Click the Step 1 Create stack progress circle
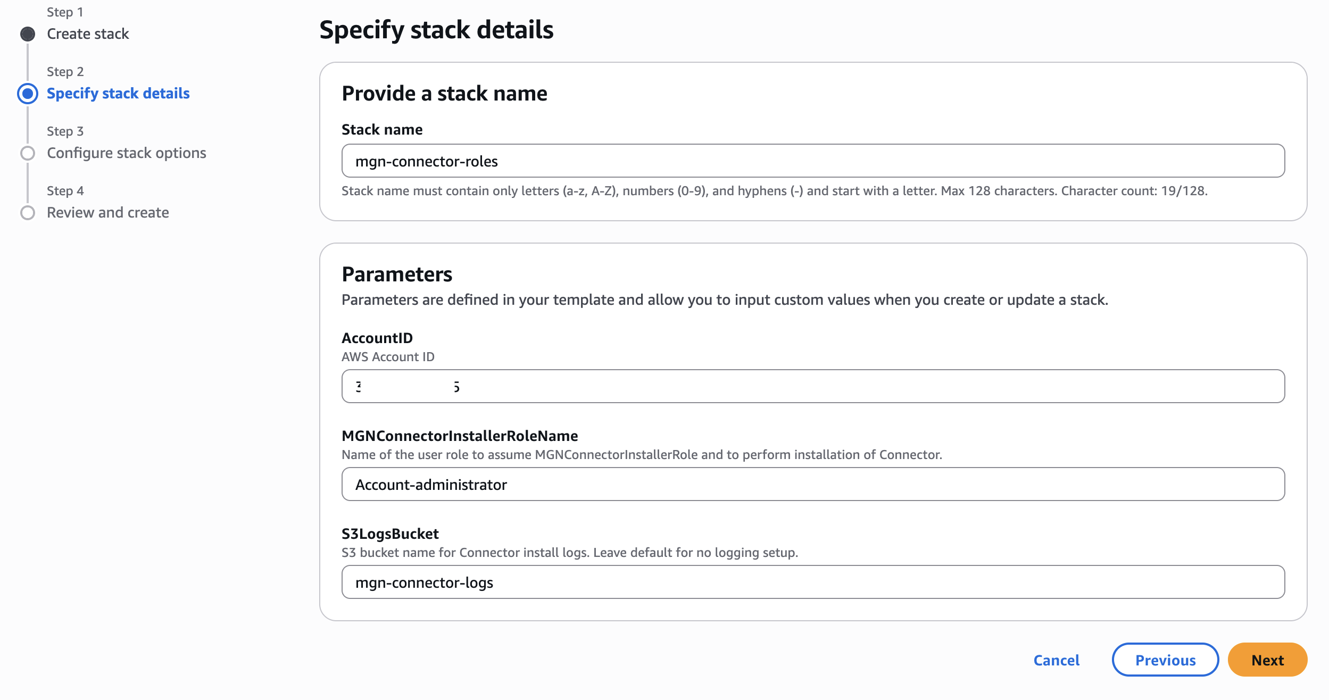The width and height of the screenshot is (1329, 700). [x=27, y=34]
